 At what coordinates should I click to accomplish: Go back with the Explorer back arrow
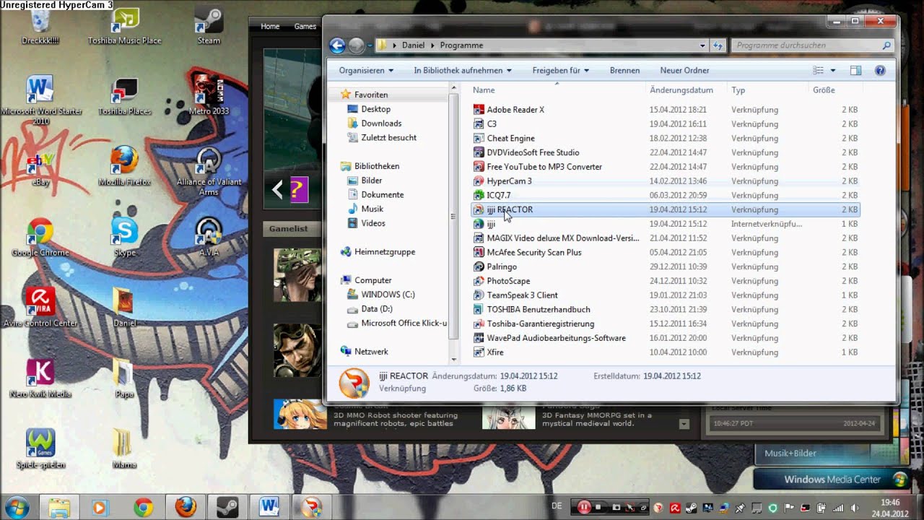point(337,45)
